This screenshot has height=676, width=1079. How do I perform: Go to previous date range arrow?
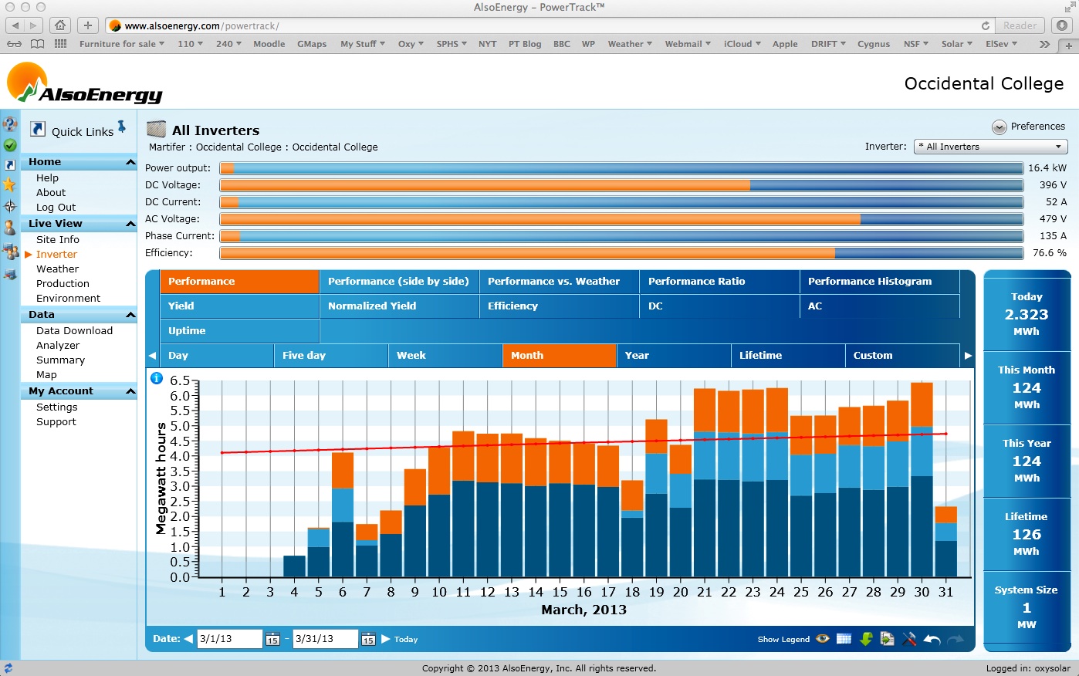[188, 639]
